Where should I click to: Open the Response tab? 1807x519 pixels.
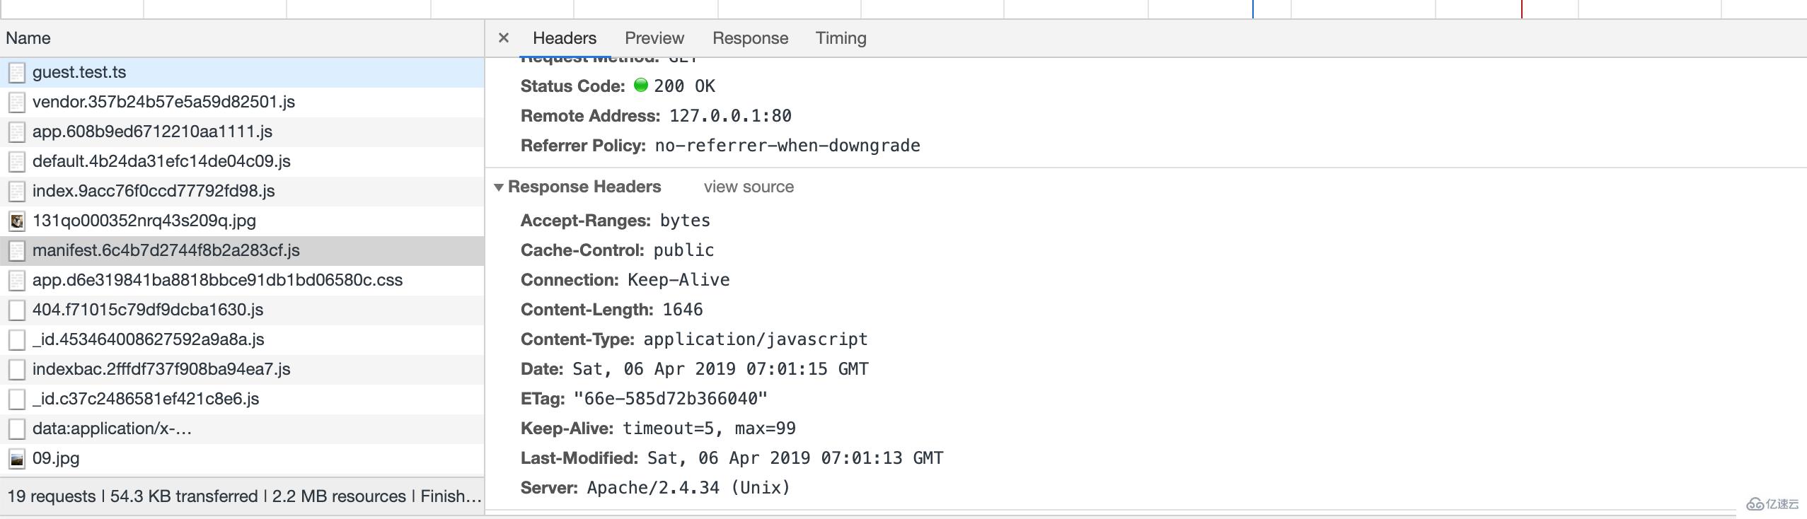(x=750, y=38)
